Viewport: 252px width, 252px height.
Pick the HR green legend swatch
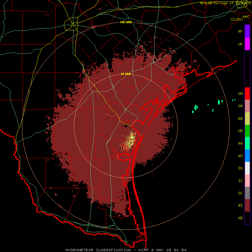(247, 131)
